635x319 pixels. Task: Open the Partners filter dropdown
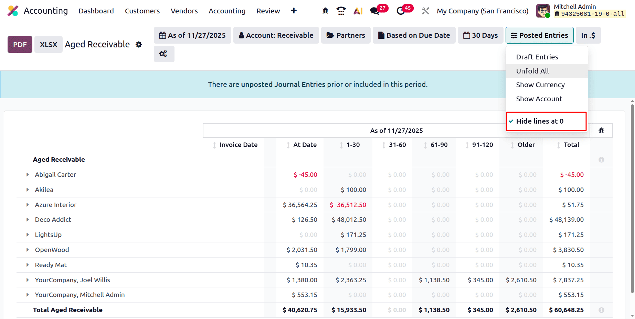tap(346, 35)
